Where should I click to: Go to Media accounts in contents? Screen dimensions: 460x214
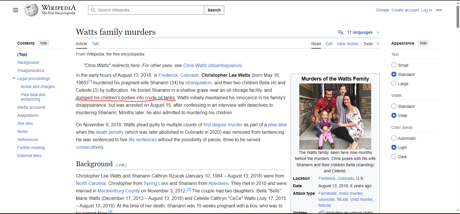click(31, 107)
